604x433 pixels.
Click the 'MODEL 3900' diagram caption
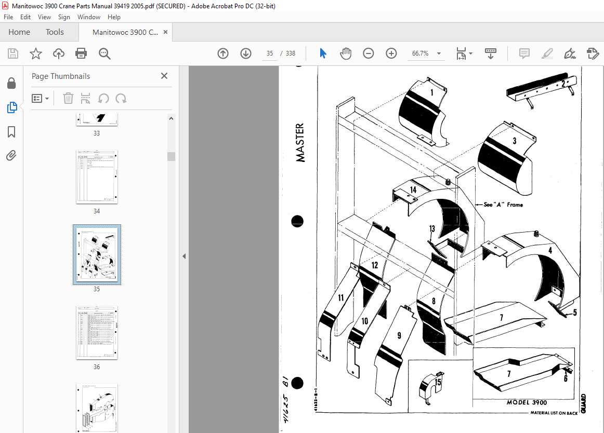(527, 402)
